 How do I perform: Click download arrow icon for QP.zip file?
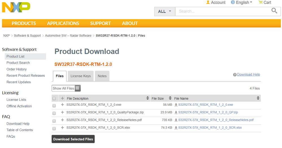click(x=176, y=112)
